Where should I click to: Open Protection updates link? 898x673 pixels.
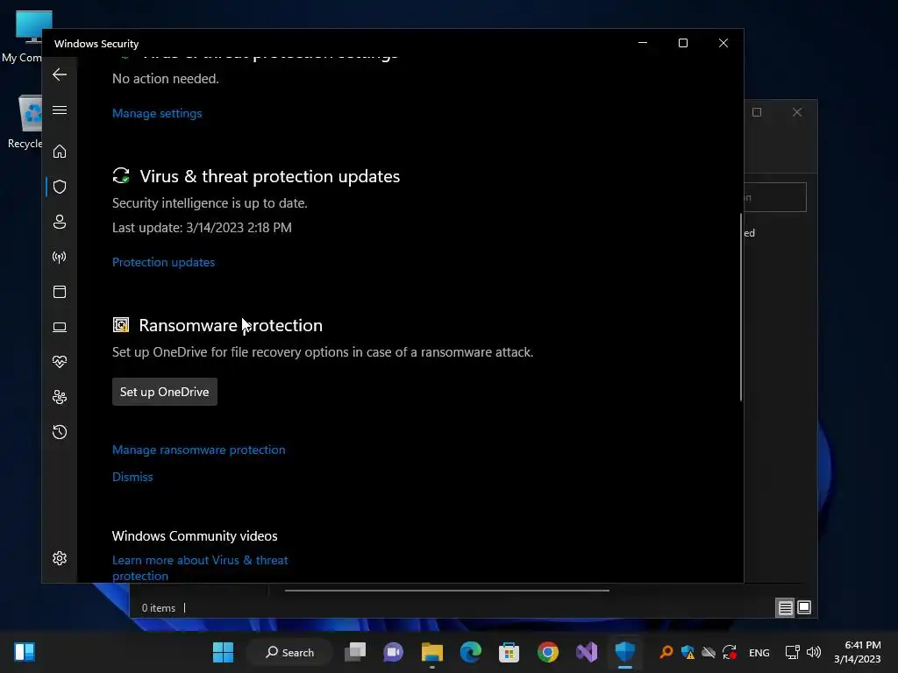[164, 262]
